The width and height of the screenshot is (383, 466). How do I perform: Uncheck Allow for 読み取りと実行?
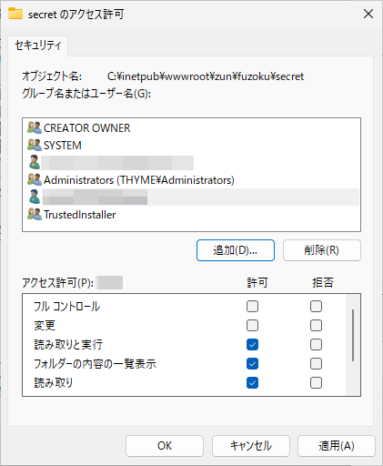click(252, 345)
